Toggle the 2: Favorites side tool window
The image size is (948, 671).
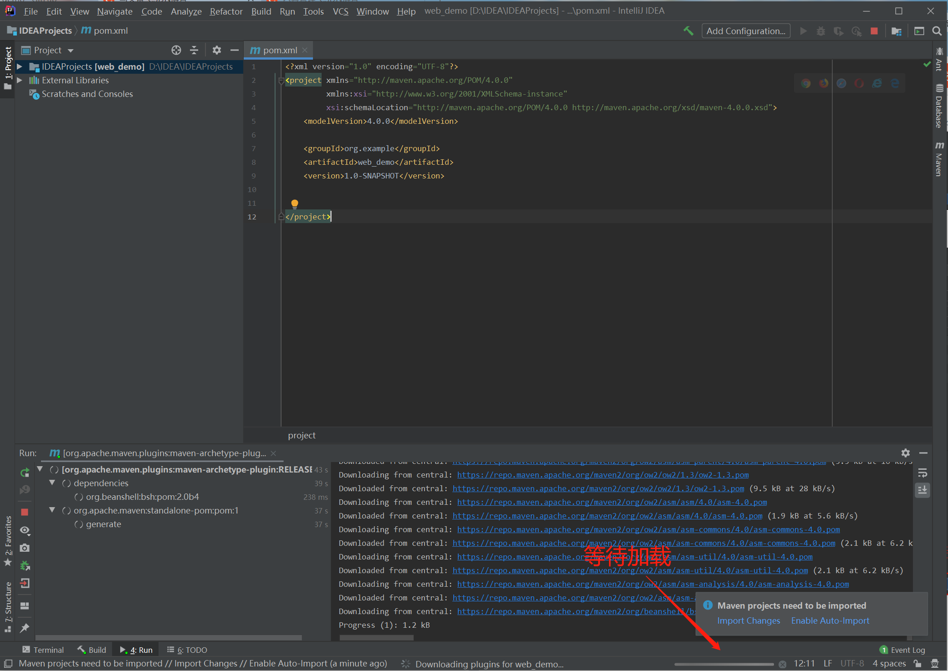click(8, 540)
